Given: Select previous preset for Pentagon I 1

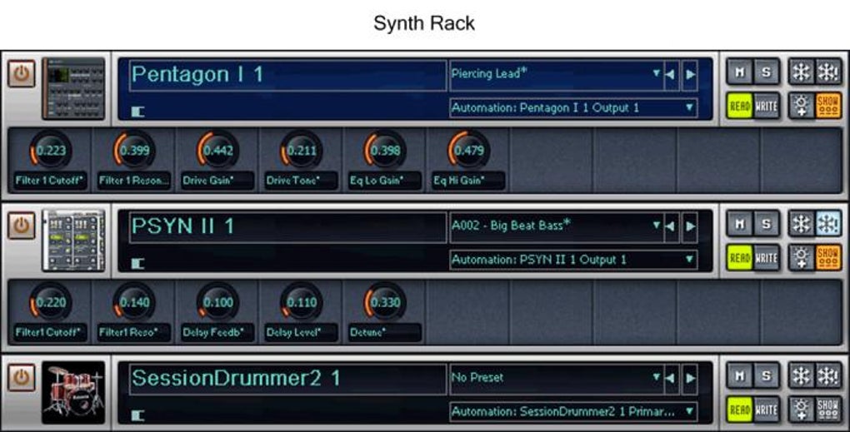Looking at the screenshot, I should [x=671, y=74].
